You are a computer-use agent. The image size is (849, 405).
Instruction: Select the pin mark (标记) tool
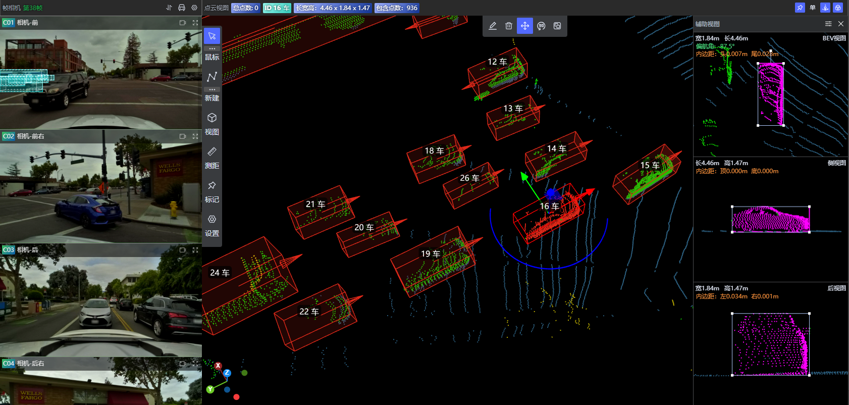[x=212, y=185]
